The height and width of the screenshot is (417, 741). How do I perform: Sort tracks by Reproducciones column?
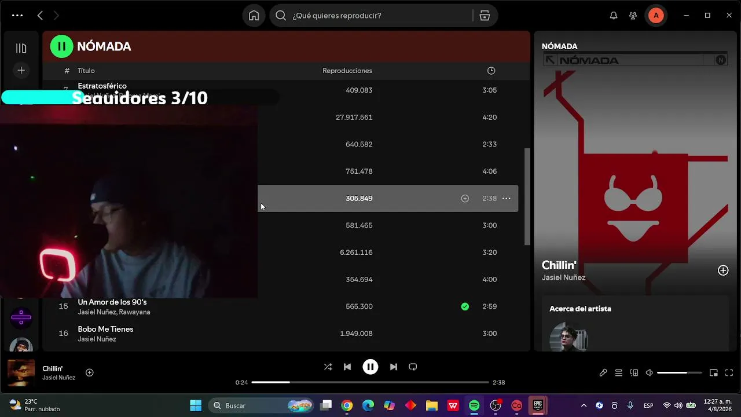coord(347,71)
